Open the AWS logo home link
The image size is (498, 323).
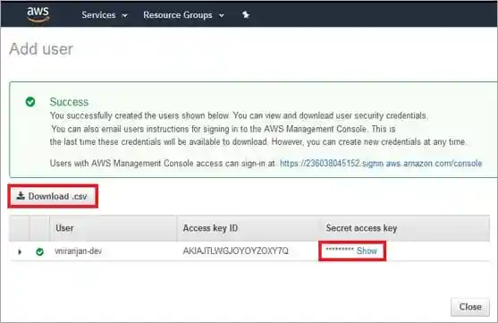click(x=38, y=14)
